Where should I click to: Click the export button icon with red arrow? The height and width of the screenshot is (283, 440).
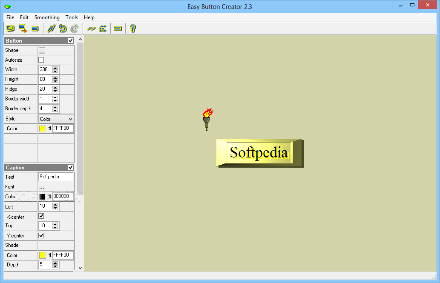pyautogui.click(x=23, y=29)
